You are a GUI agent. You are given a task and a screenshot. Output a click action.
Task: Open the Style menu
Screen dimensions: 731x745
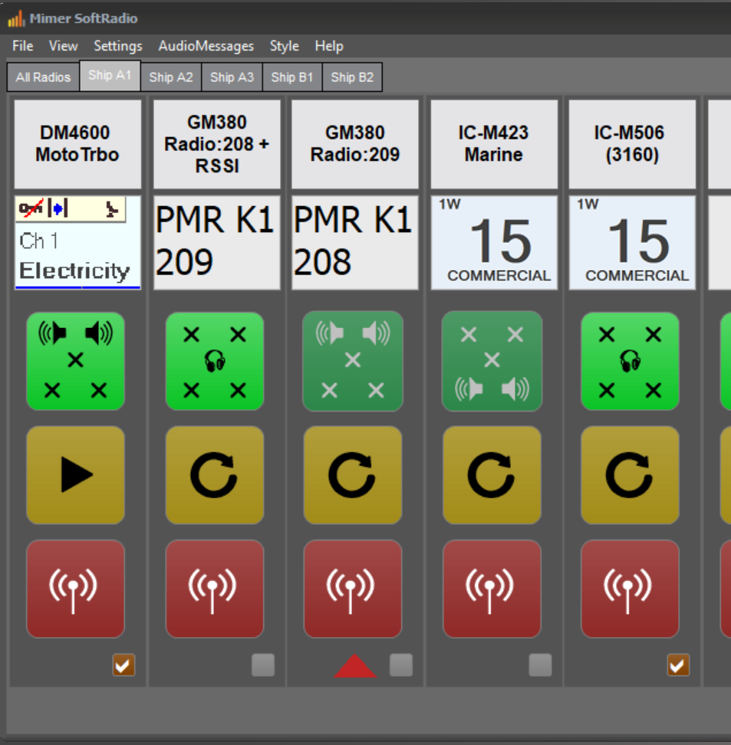click(x=285, y=46)
